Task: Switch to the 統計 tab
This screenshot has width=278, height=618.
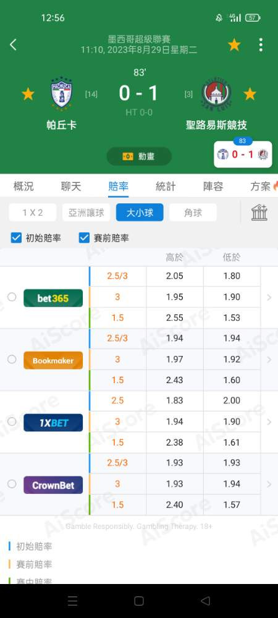Action: pyautogui.click(x=166, y=186)
